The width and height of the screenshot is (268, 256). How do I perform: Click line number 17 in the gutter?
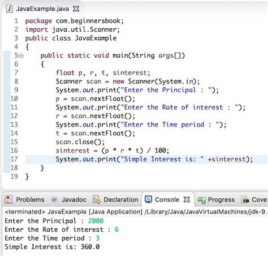(14, 159)
